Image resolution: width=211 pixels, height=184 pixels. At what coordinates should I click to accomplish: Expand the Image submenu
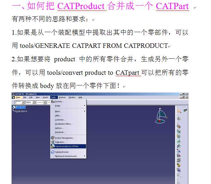pyautogui.click(x=69, y=106)
